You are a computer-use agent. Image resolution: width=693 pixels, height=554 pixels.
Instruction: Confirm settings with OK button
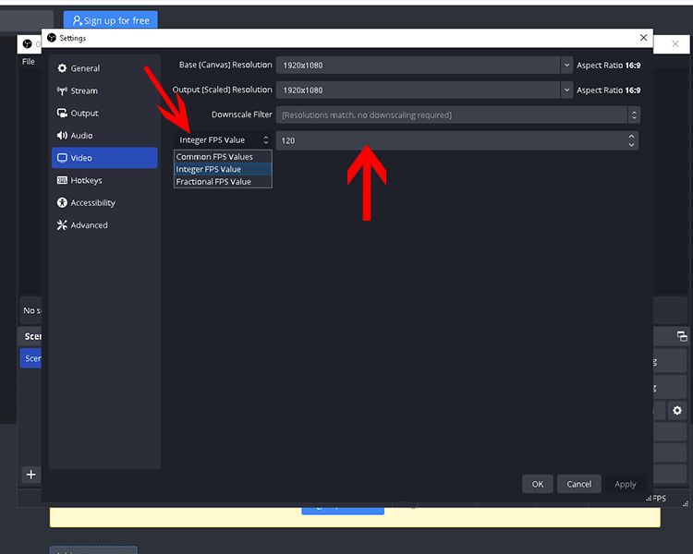coord(538,484)
